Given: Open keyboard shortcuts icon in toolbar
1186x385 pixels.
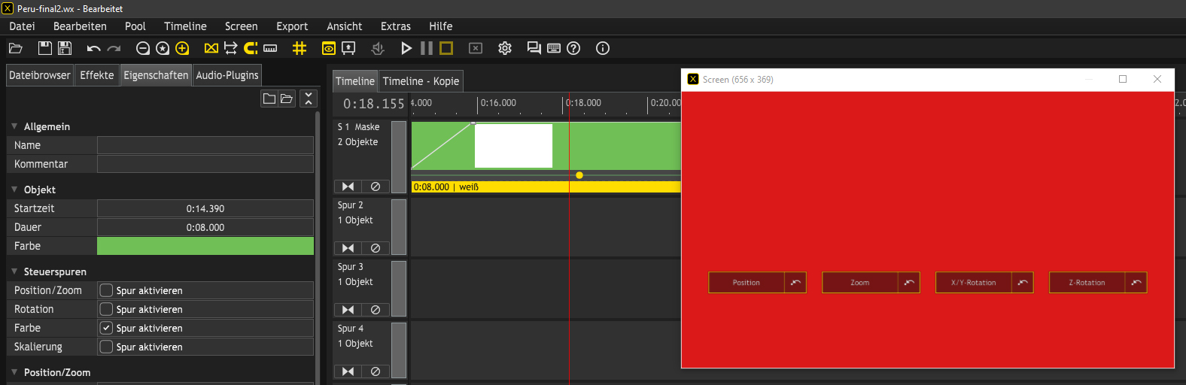Looking at the screenshot, I should click(x=554, y=48).
